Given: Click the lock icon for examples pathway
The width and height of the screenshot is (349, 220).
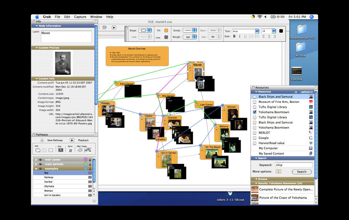Looking at the screenshot, I should (90, 169).
